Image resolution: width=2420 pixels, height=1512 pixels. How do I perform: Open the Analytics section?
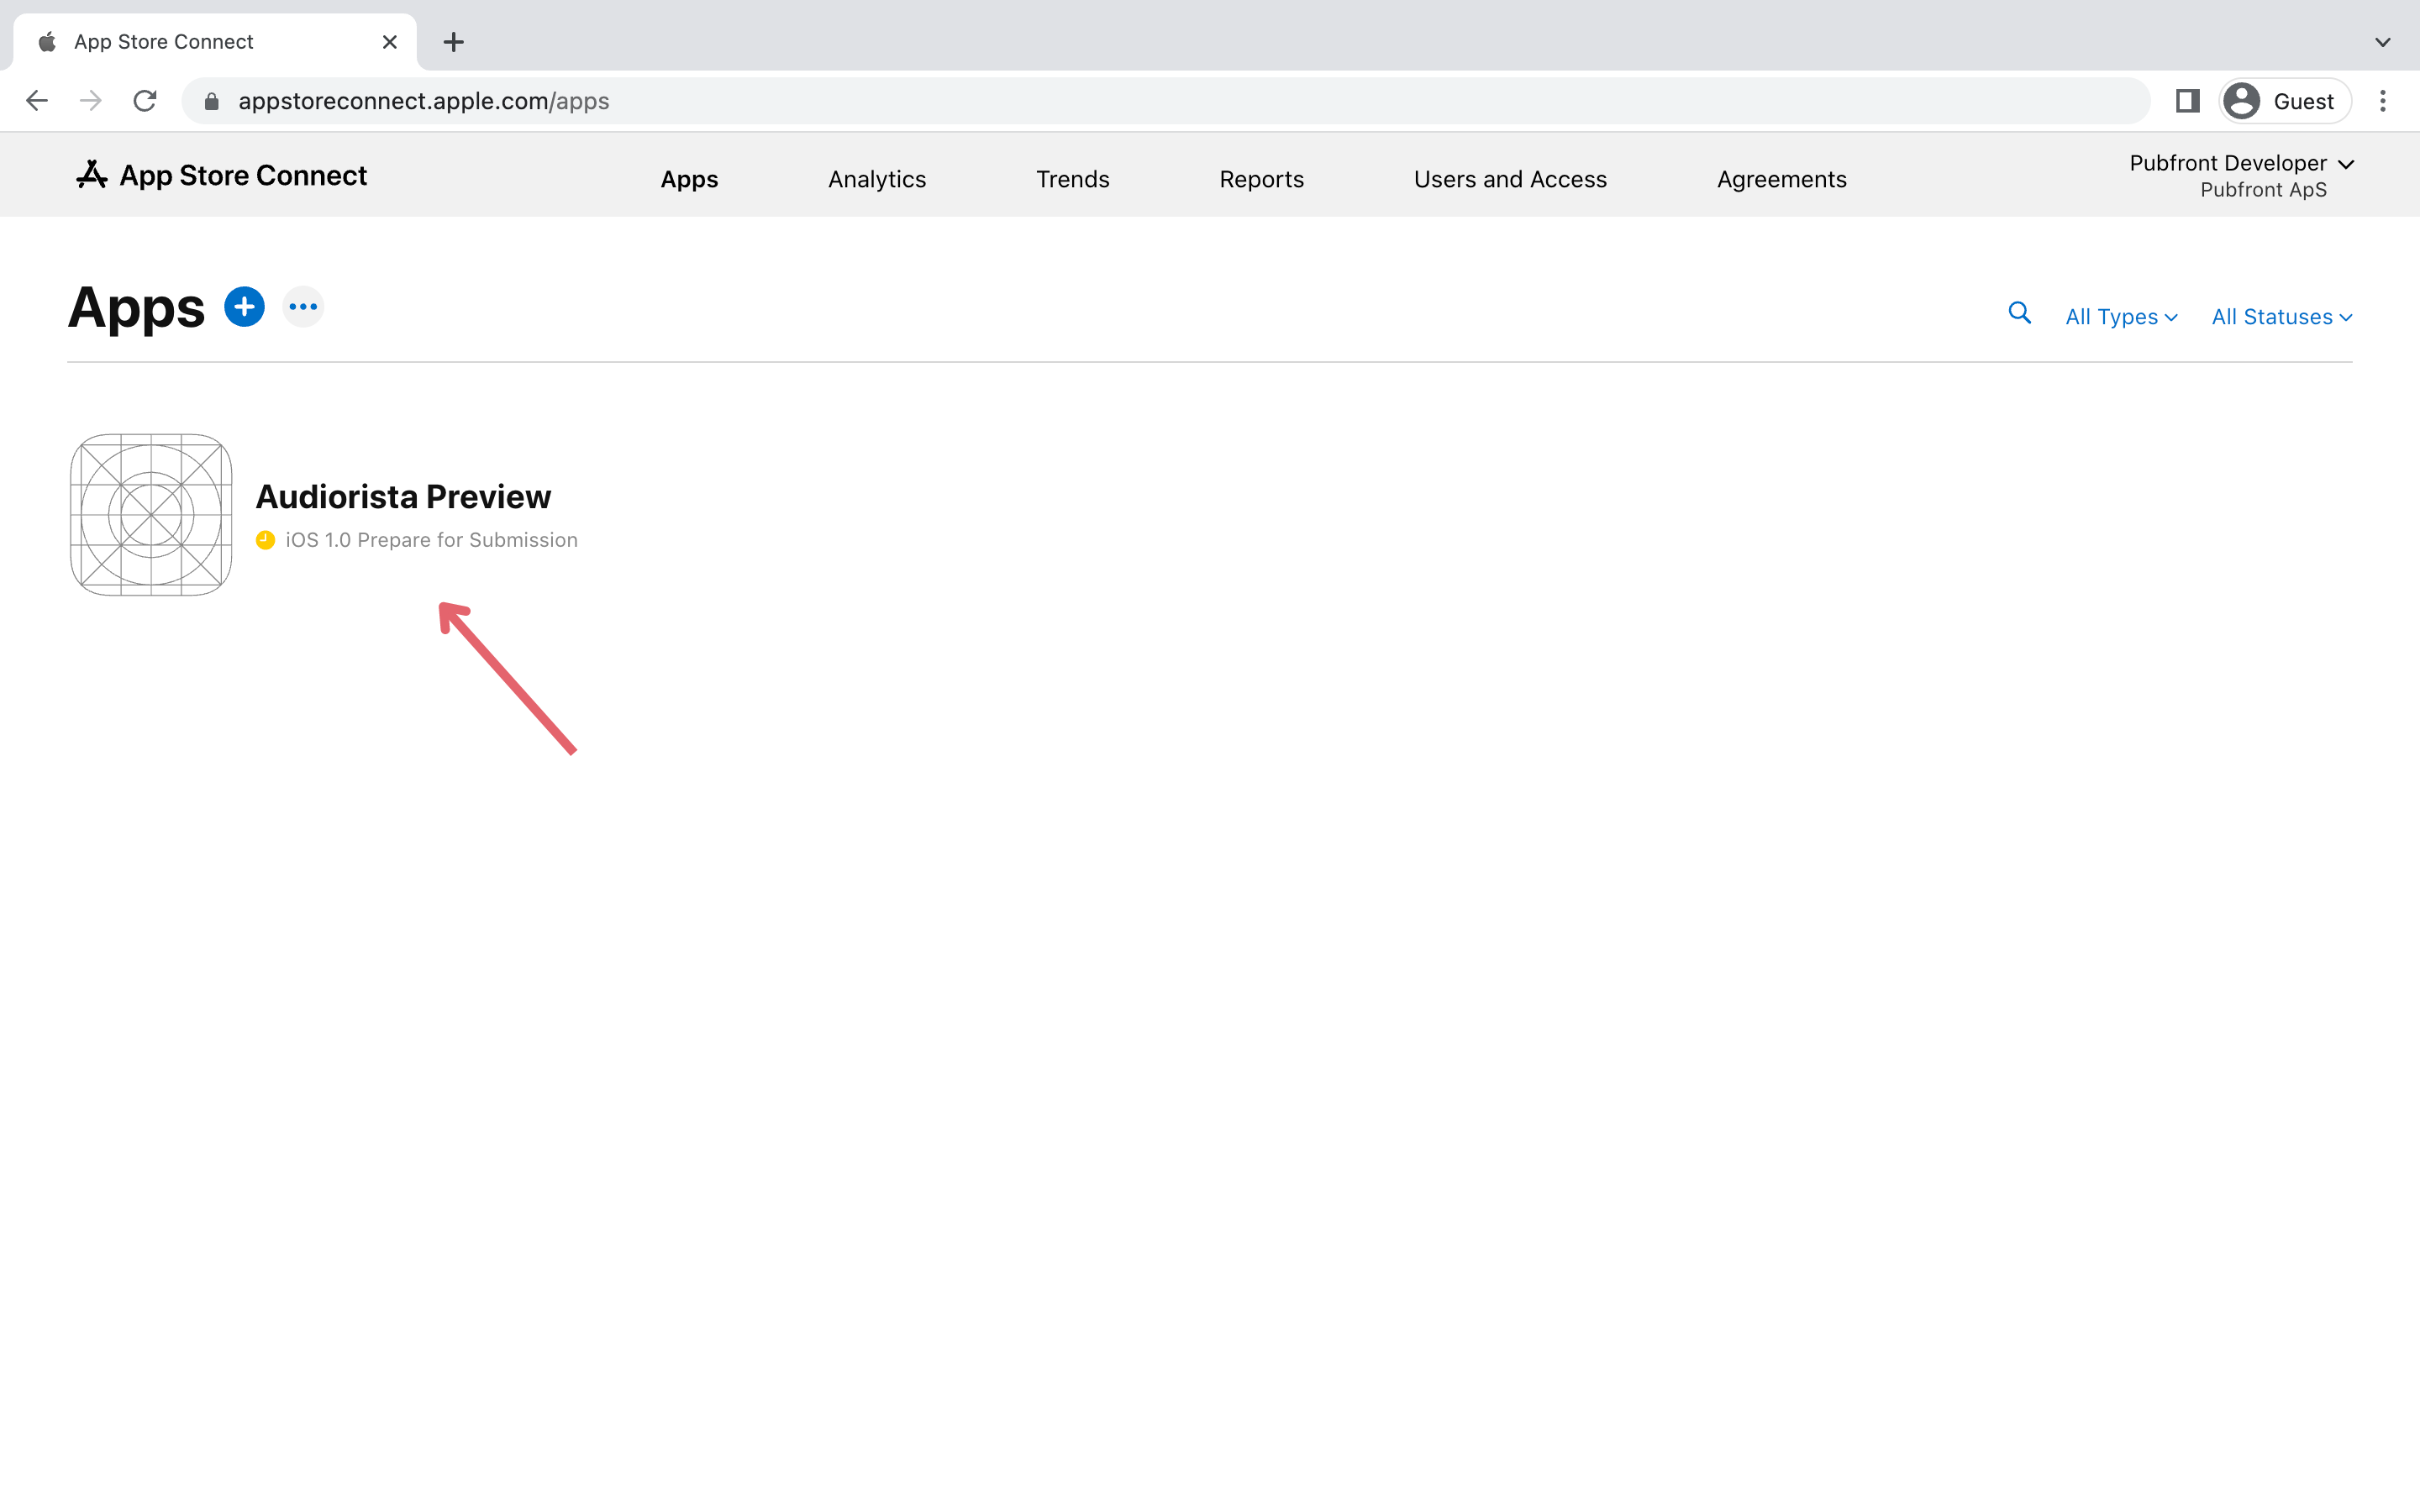[x=877, y=179]
